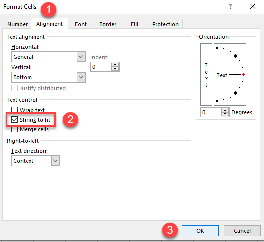Switch to the Font tab

coord(81,24)
